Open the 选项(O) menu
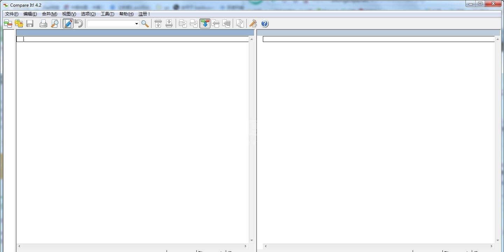This screenshot has width=504, height=252. (88, 14)
